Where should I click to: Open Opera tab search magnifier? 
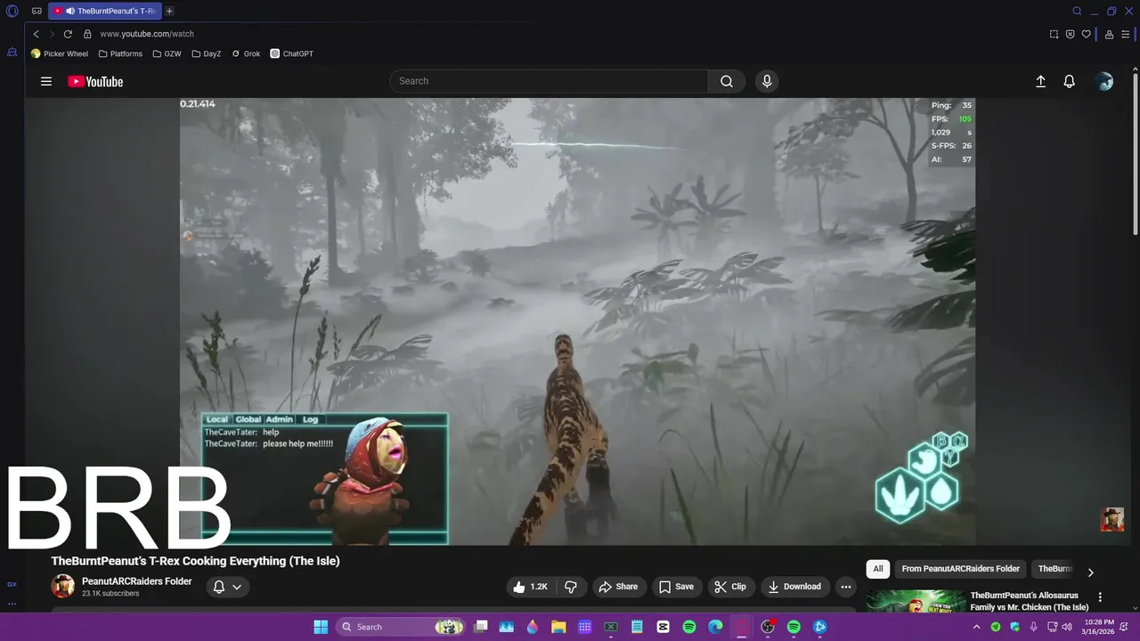1077,12
